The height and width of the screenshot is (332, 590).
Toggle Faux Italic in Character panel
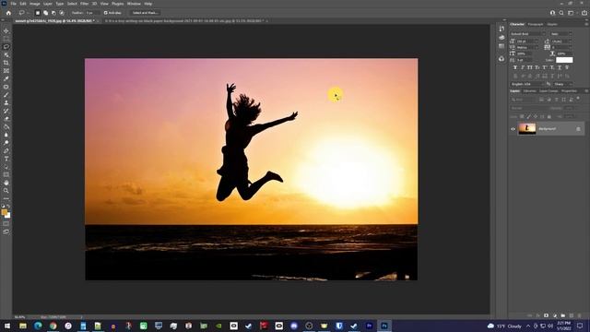(523, 67)
